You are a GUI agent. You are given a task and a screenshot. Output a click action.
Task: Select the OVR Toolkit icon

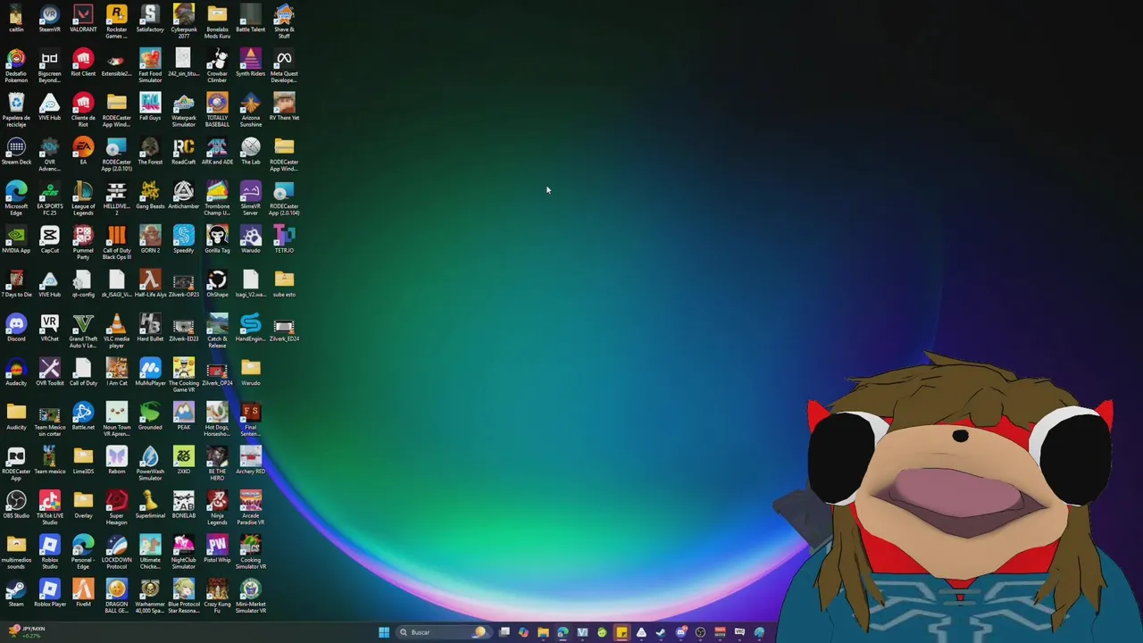tap(49, 372)
